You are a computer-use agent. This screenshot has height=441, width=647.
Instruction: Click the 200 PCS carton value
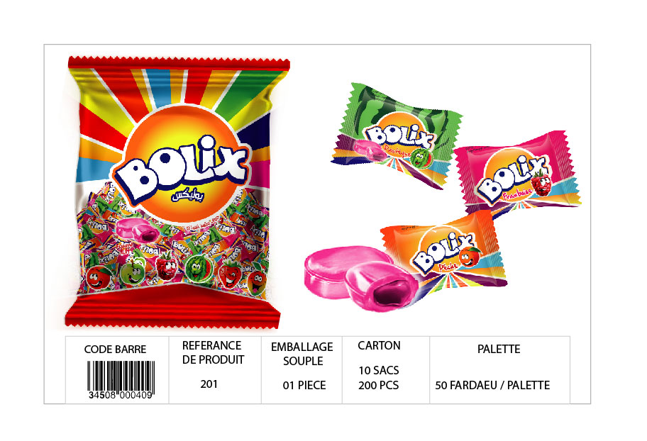click(378, 385)
